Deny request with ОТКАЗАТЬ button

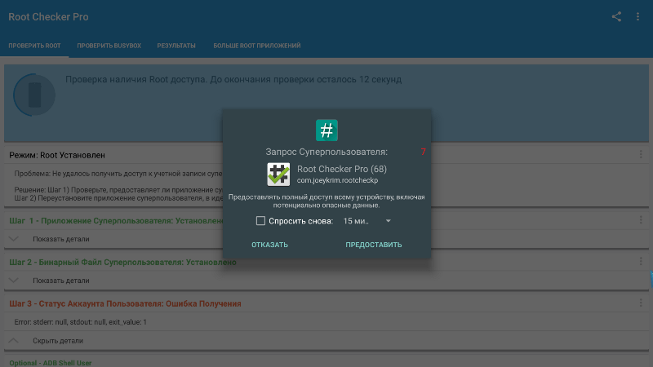coord(269,245)
